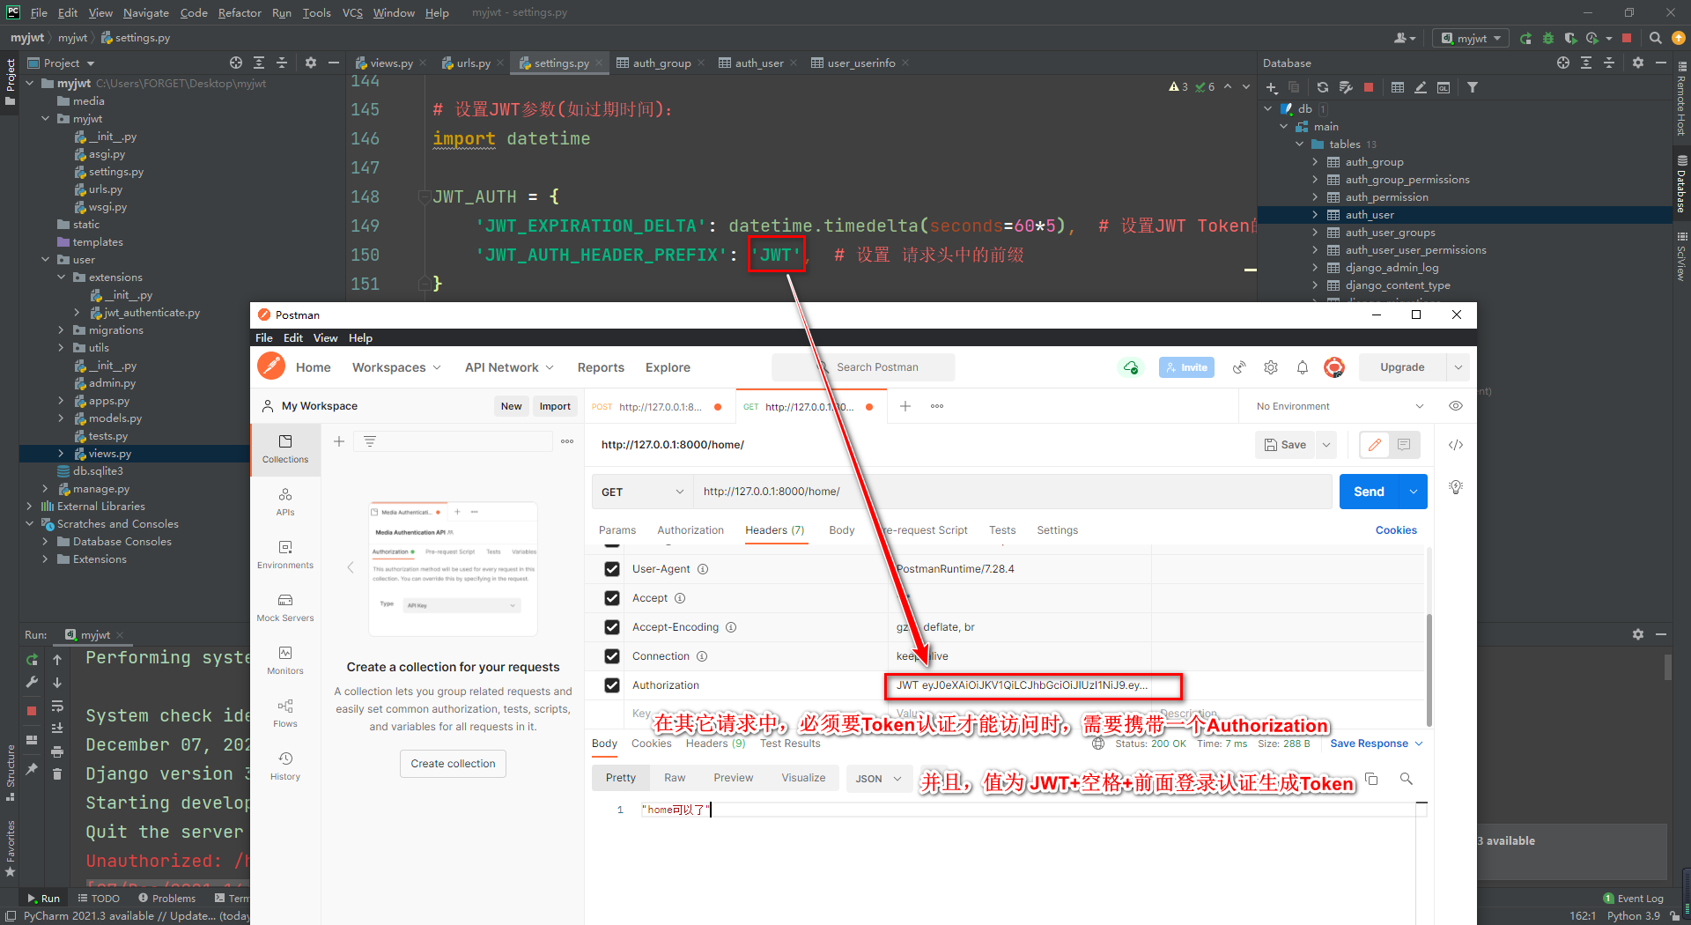
Task: Open Postman settings gear icon
Action: (x=1271, y=367)
